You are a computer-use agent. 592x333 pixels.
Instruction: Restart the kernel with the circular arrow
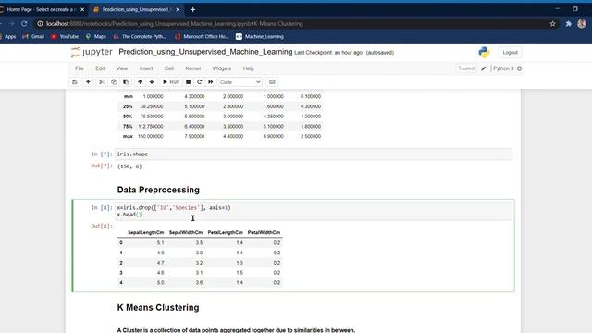(x=200, y=82)
